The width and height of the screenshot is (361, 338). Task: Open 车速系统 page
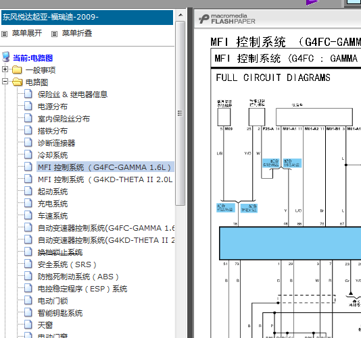coord(53,216)
